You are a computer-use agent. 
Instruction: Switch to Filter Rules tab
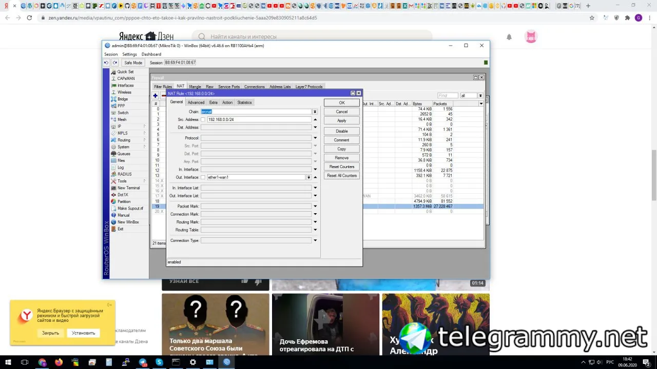[163, 87]
